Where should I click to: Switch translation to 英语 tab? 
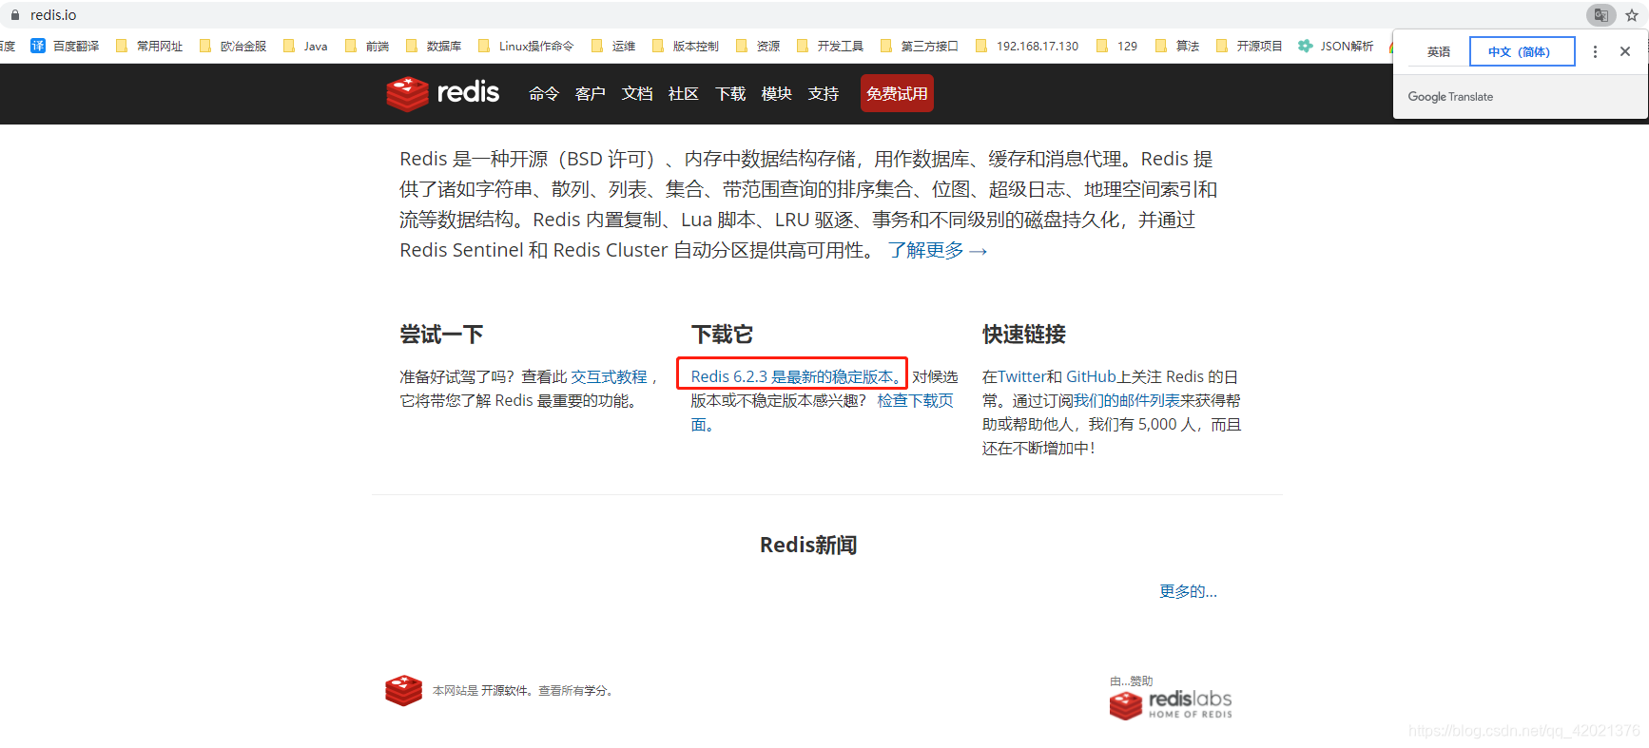coord(1438,51)
